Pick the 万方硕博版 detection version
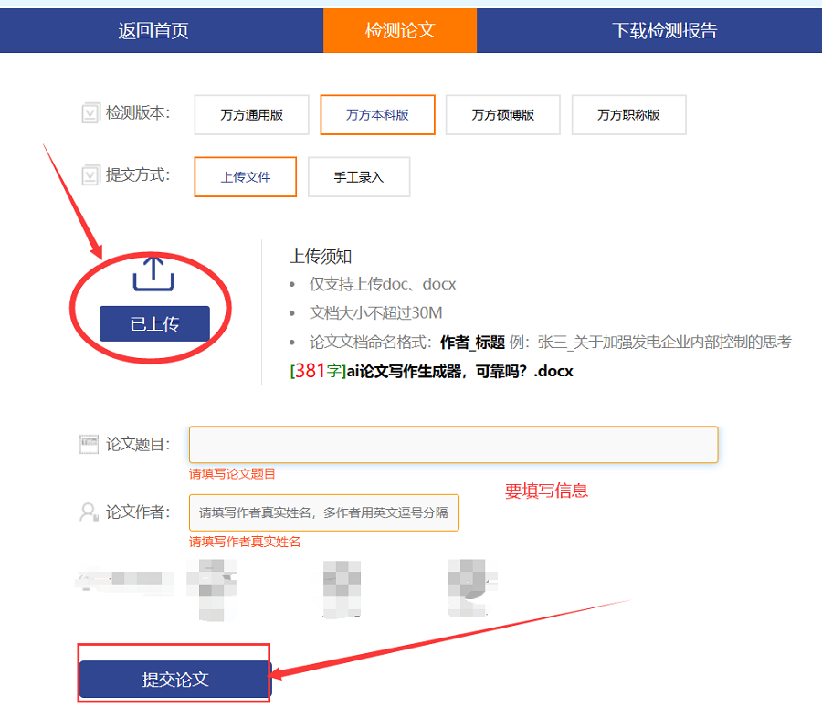The image size is (822, 707). [x=502, y=115]
